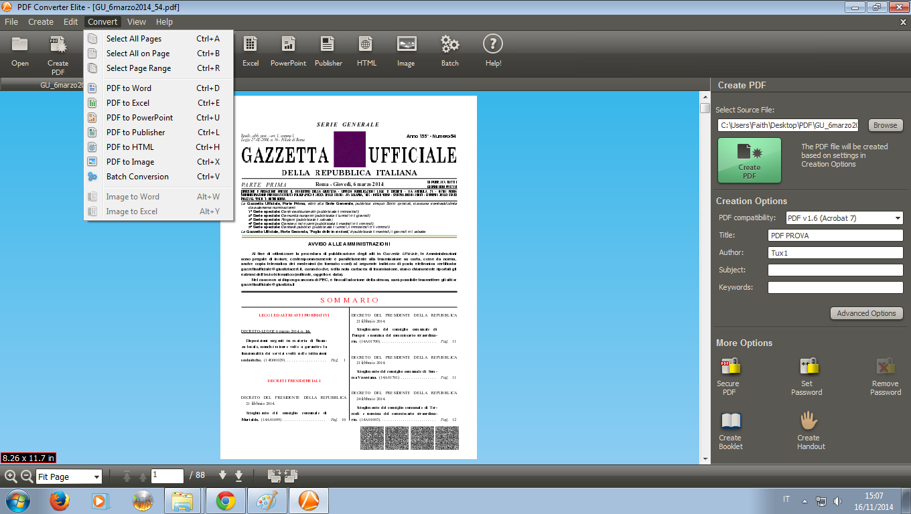The width and height of the screenshot is (911, 514).
Task: Click the Advanced Options button
Action: point(865,313)
